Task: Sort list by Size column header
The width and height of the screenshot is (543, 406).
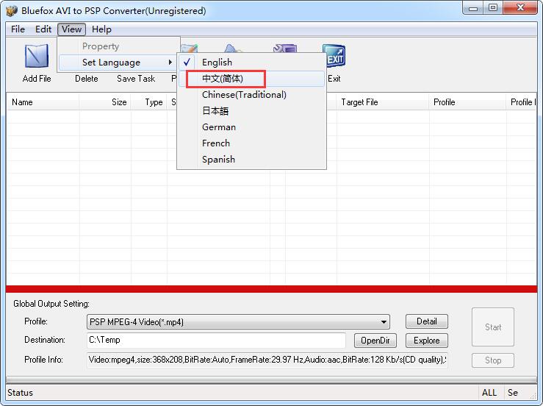Action: click(x=105, y=102)
